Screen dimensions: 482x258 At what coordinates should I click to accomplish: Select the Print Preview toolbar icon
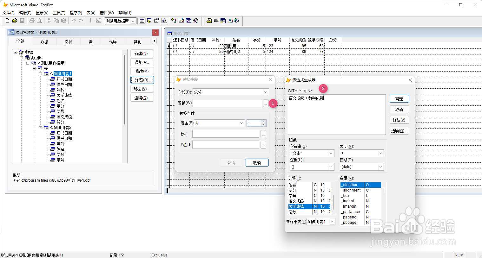coord(39,21)
